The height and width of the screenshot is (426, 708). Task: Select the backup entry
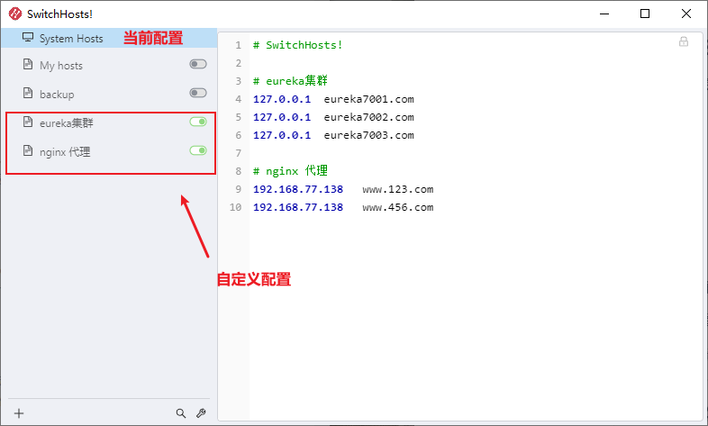(109, 94)
